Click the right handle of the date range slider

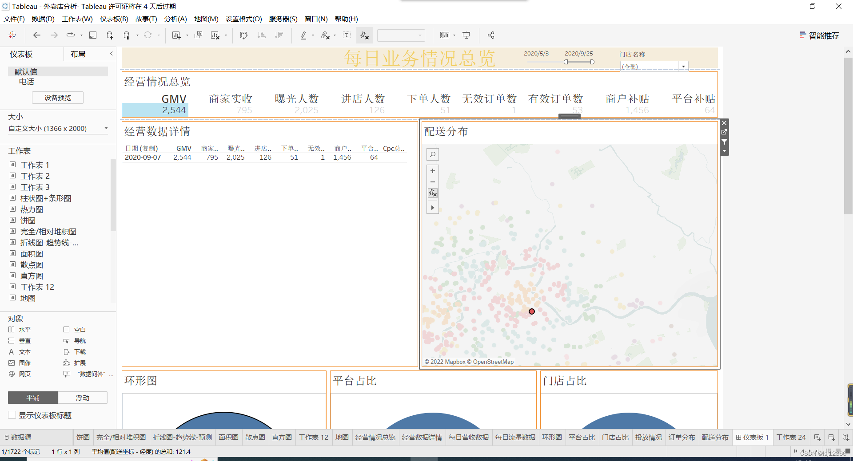(592, 62)
